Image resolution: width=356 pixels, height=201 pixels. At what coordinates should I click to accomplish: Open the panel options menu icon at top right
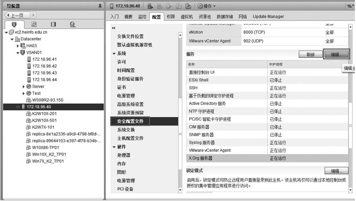click(350, 6)
